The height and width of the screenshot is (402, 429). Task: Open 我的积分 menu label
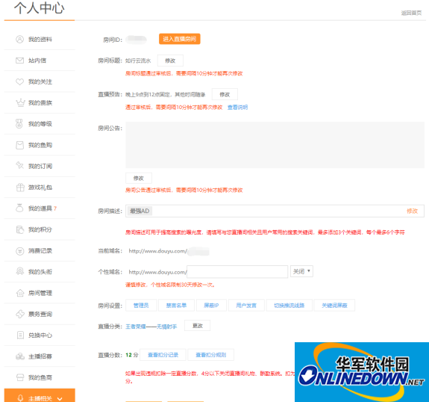tap(40, 229)
